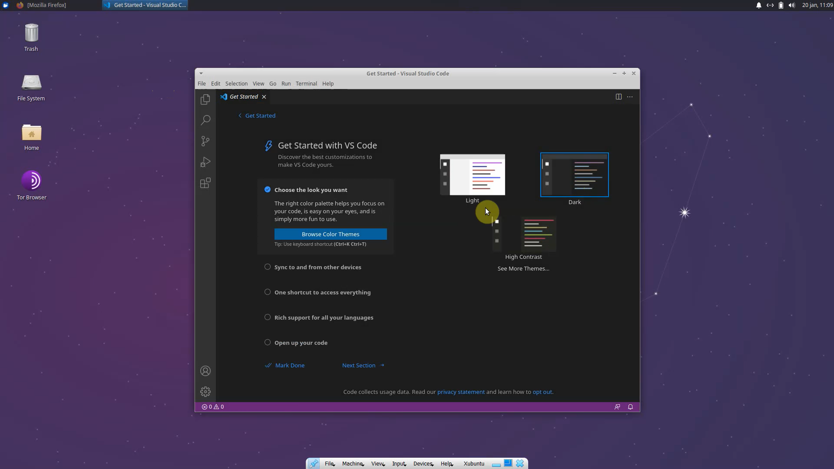Switch to the Get Started tab
Viewport: 834px width, 469px height.
[243, 96]
